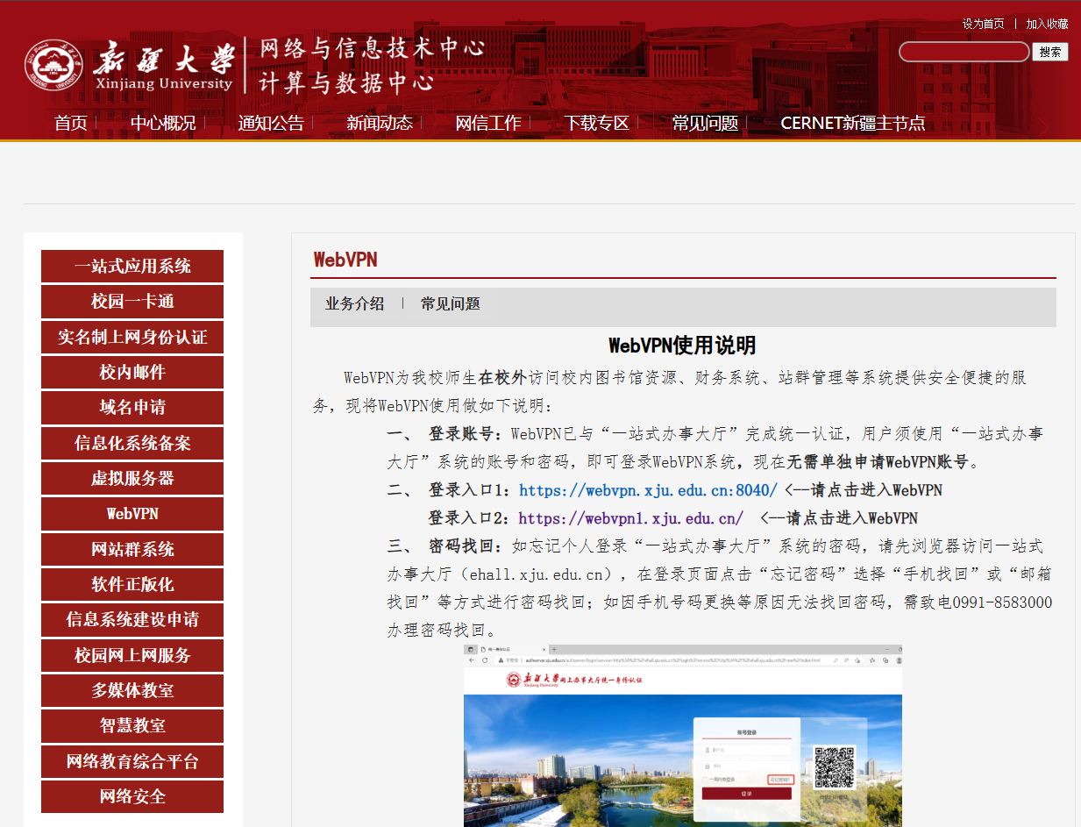Open 虚拟服务器 in sidebar
The image size is (1081, 827).
click(132, 479)
